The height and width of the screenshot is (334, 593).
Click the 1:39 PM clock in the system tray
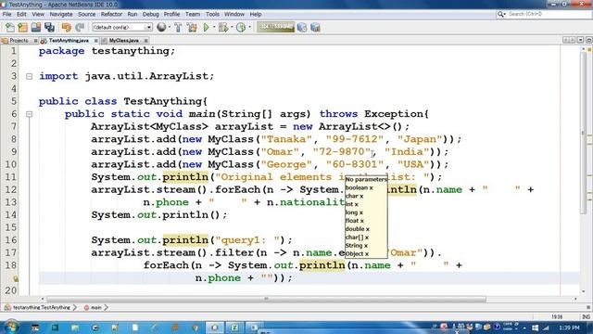(x=568, y=328)
